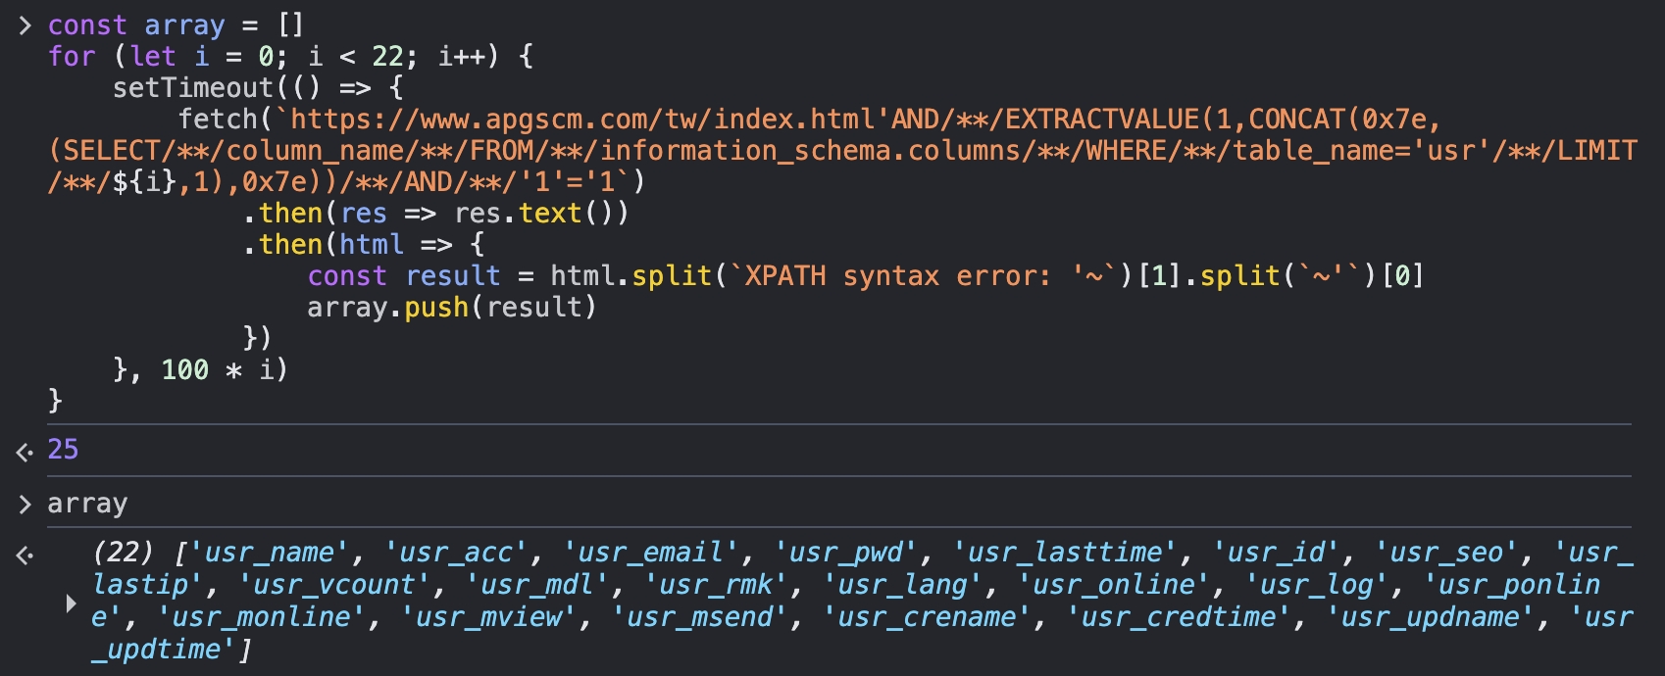1665x676 pixels.
Task: Click the returned value 25
Action: (63, 449)
